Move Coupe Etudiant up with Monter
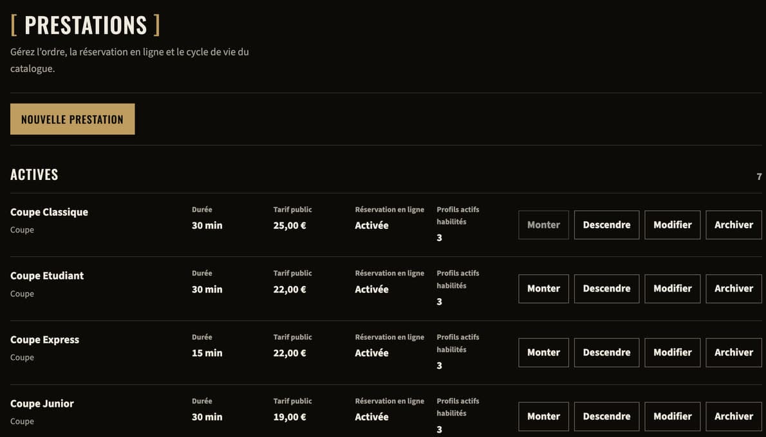Screen dimensions: 766x437 coord(544,289)
